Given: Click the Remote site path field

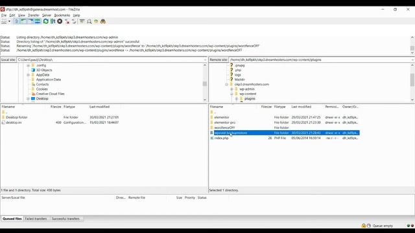Looking at the screenshot, I should 320,60.
